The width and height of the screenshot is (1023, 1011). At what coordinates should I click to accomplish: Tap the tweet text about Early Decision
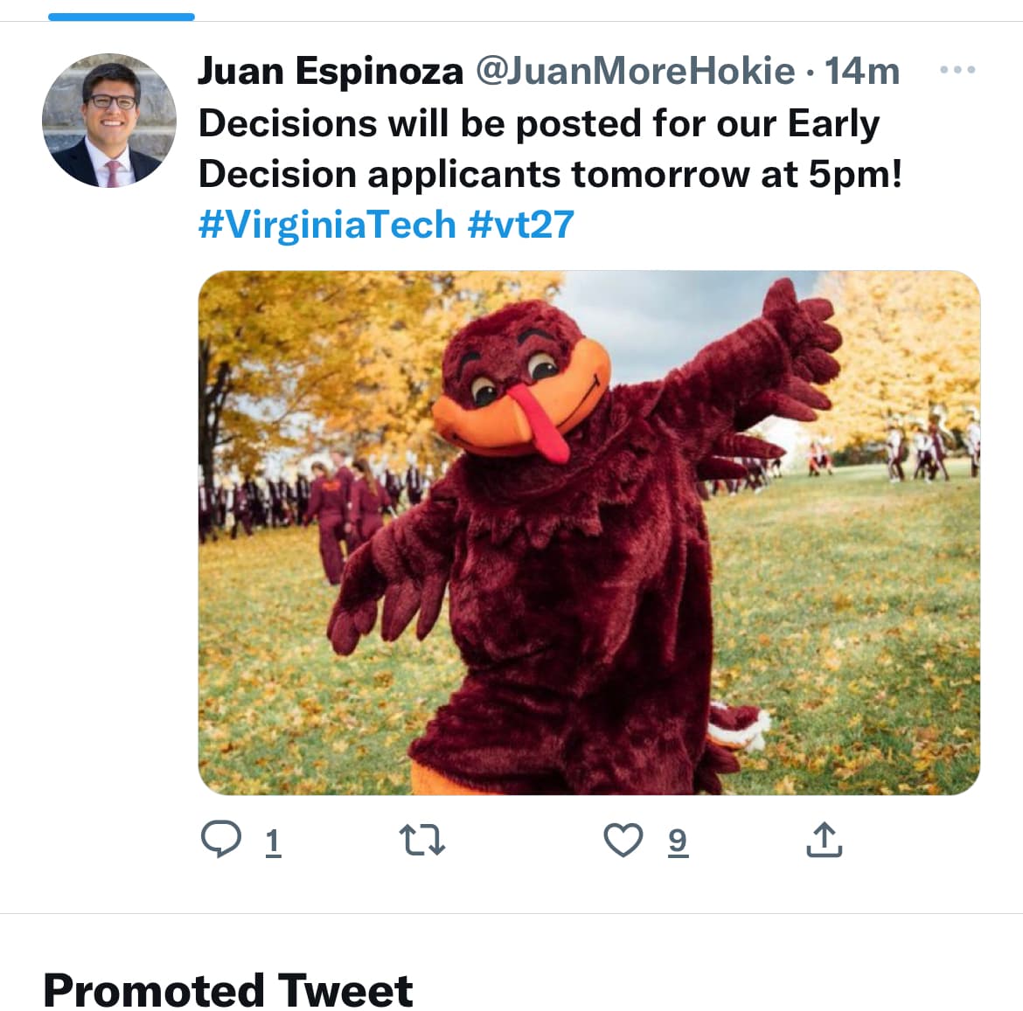pyautogui.click(x=549, y=149)
